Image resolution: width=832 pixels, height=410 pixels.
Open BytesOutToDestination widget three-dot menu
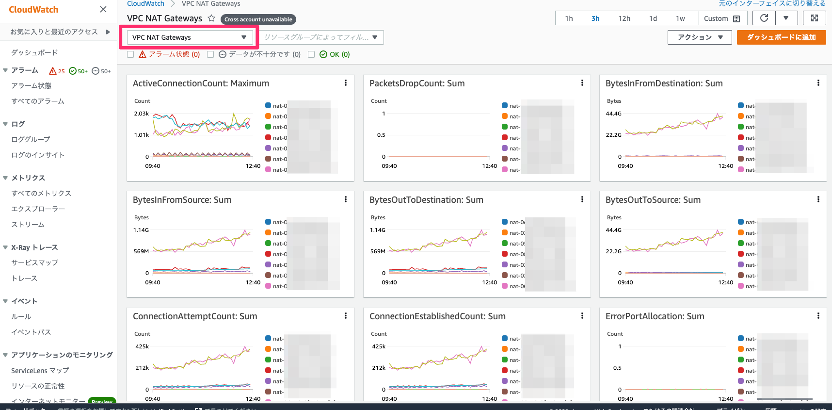pyautogui.click(x=582, y=199)
